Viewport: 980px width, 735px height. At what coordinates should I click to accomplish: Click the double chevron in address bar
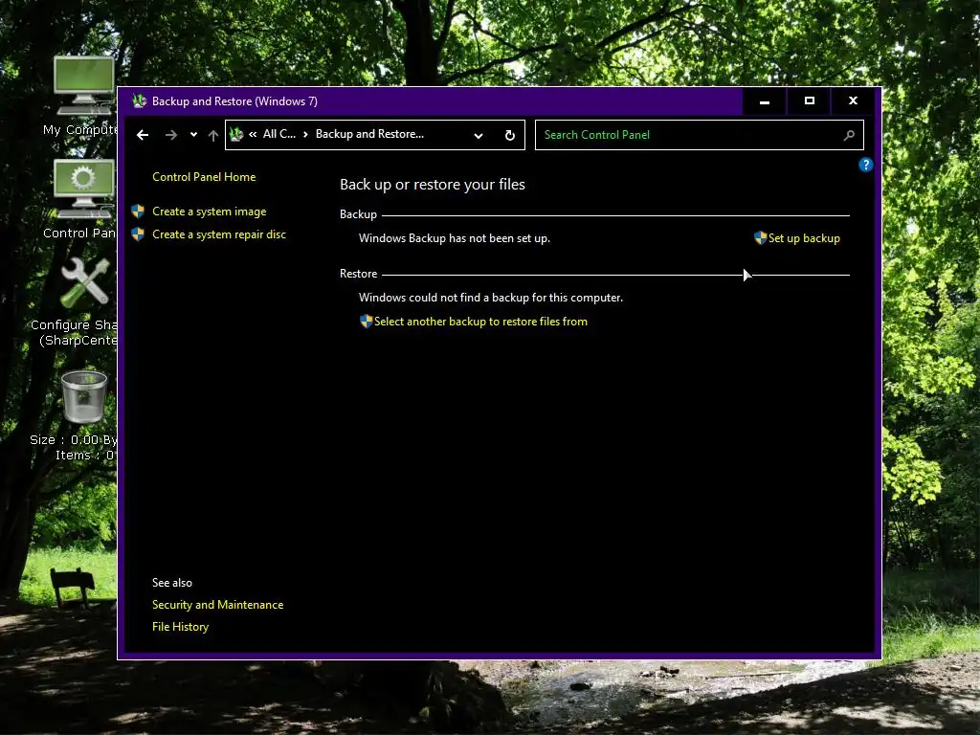point(253,134)
